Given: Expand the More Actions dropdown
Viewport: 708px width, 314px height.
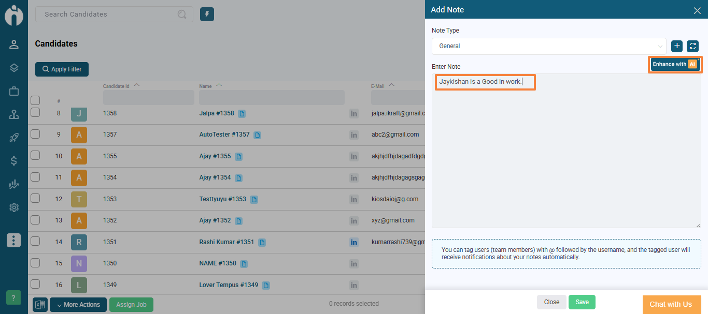Looking at the screenshot, I should [78, 305].
